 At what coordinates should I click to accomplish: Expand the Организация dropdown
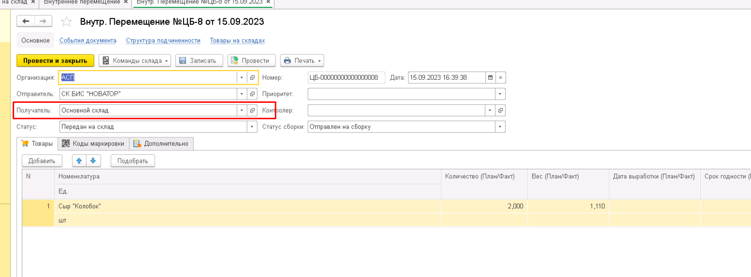(241, 77)
